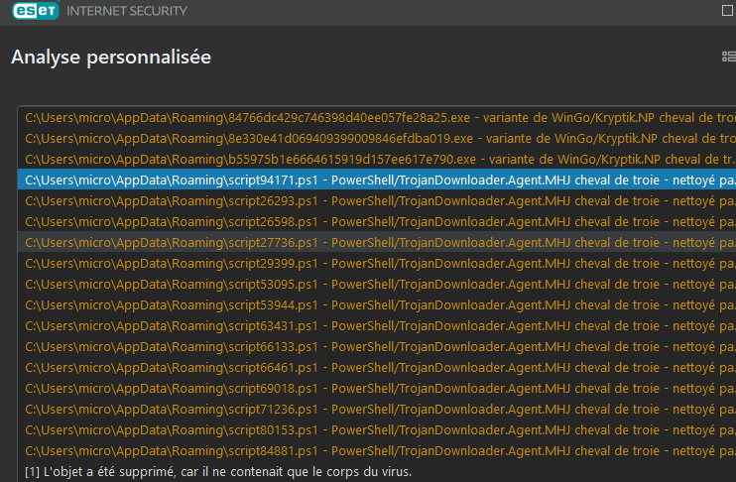
Task: Select the script71236.ps1 detection row
Action: click(377, 410)
